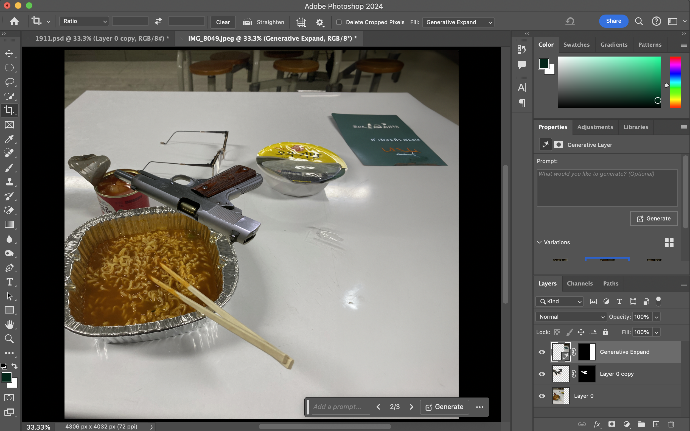The width and height of the screenshot is (690, 431).
Task: Open the Normal blend mode dropdown
Action: point(571,317)
